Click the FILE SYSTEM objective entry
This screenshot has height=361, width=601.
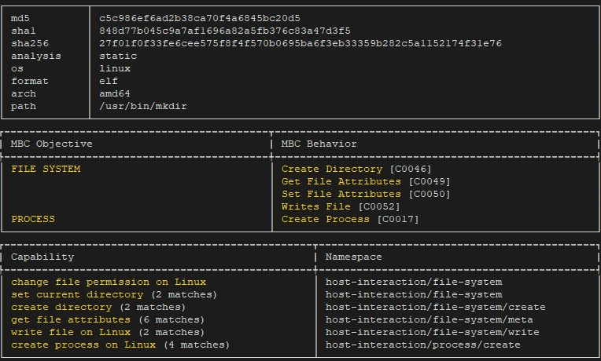46,169
